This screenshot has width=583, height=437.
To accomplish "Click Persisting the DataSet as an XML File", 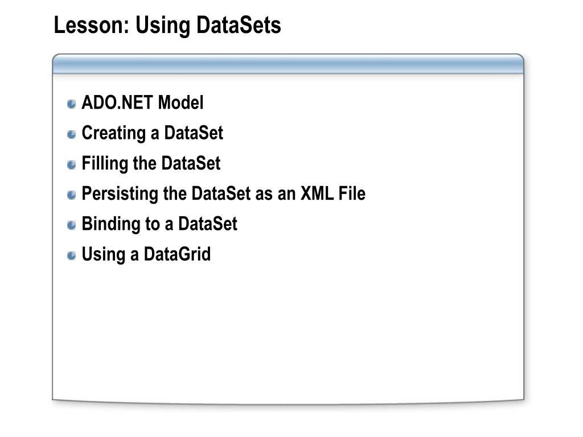I will coord(223,194).
